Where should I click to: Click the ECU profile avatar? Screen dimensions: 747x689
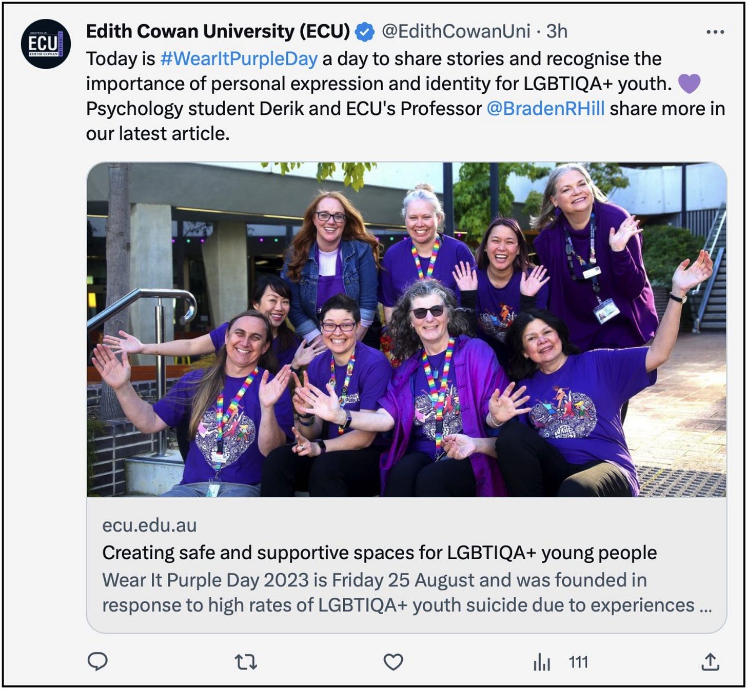pos(46,44)
